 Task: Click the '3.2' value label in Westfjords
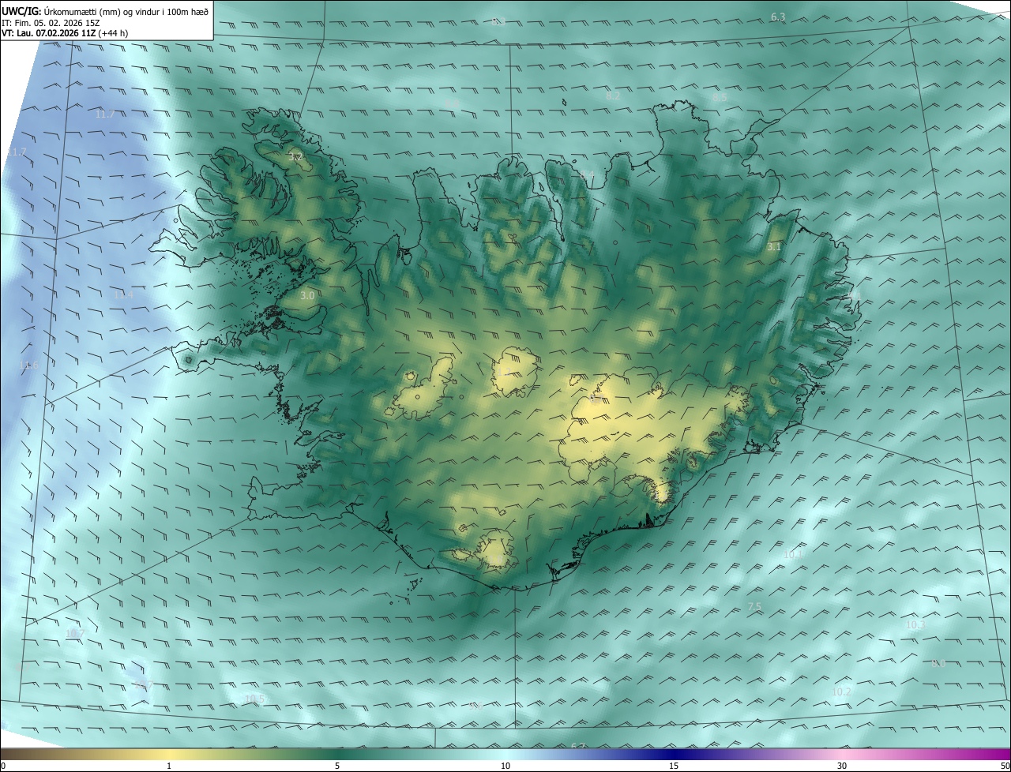point(295,158)
